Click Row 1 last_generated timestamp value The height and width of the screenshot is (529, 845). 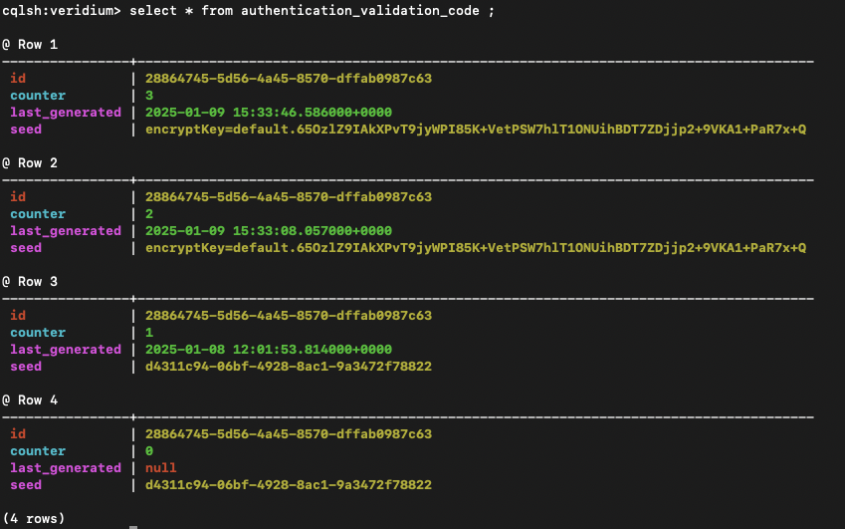coord(268,112)
